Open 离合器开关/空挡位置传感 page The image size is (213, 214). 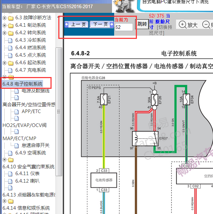(29, 105)
